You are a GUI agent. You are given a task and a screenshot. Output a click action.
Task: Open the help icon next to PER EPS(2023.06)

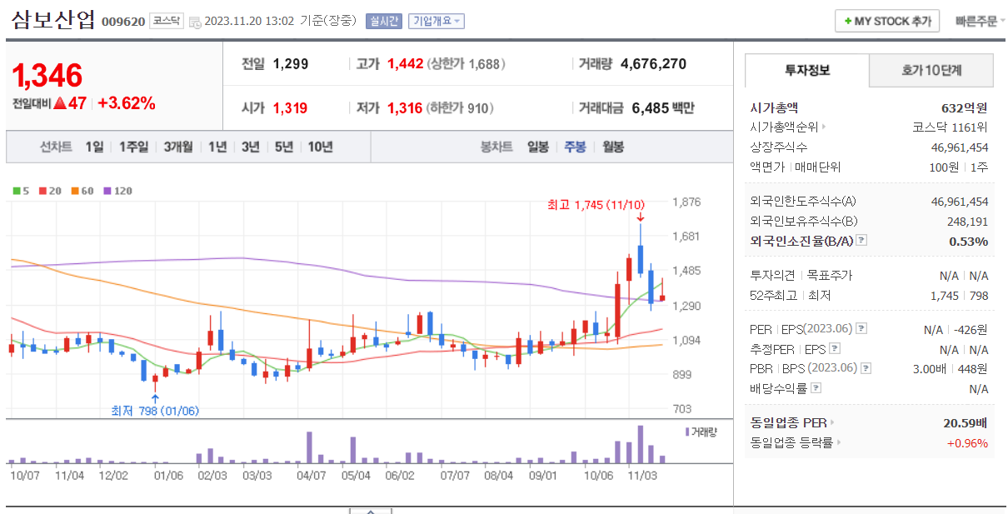(x=861, y=329)
